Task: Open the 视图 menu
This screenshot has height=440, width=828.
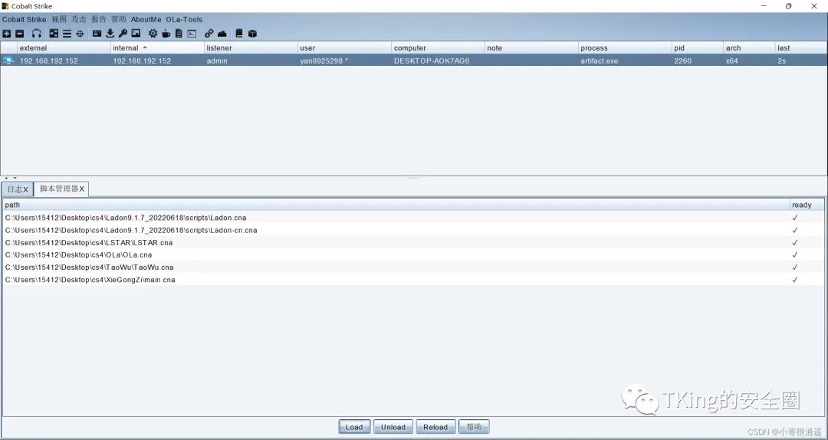Action: [59, 19]
